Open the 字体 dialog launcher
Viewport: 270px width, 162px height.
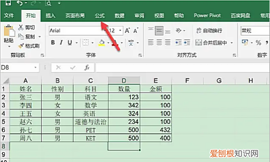[x=140, y=55]
